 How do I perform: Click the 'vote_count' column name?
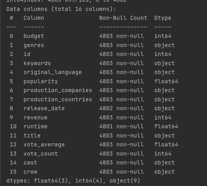(x=41, y=154)
